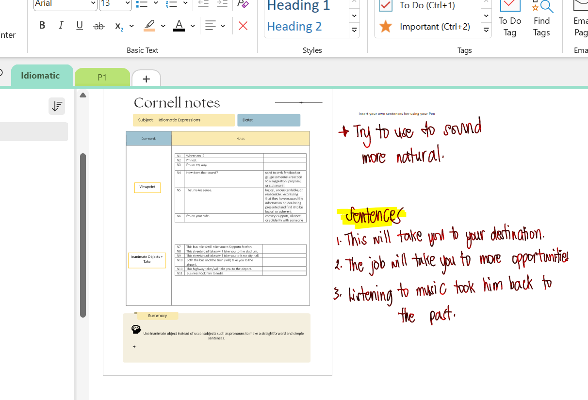
Task: Click the page list scroll-up arrow
Action: 83,95
